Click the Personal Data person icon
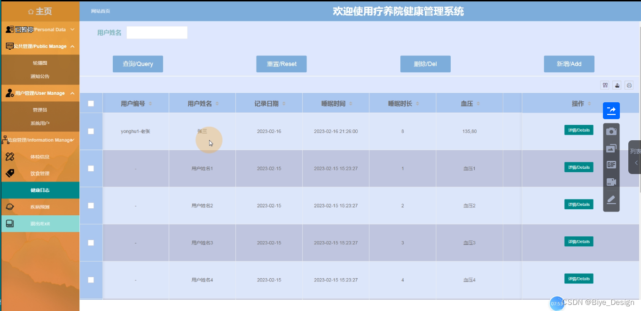Viewport: 641px width, 311px height. point(10,30)
